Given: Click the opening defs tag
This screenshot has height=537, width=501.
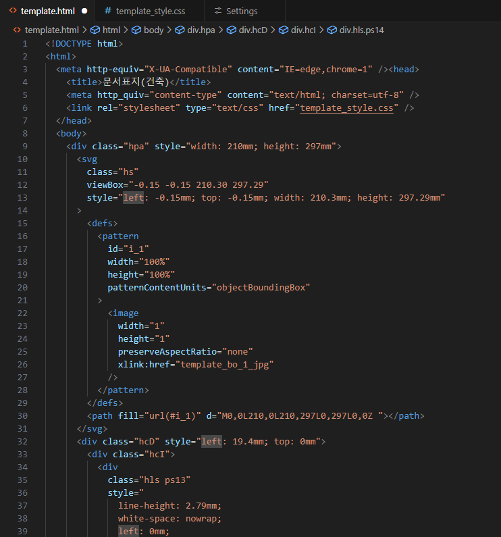Looking at the screenshot, I should (x=102, y=224).
